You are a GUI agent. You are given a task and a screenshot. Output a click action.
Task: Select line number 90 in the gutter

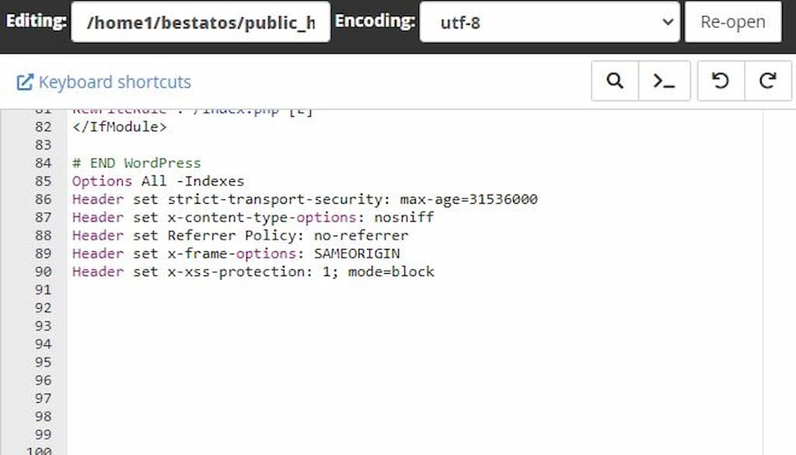(x=44, y=271)
